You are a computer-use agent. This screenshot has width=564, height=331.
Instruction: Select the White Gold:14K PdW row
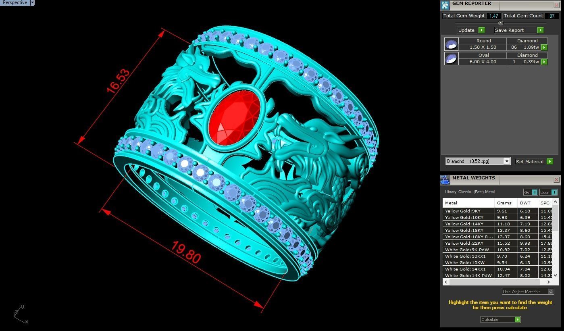pos(497,275)
